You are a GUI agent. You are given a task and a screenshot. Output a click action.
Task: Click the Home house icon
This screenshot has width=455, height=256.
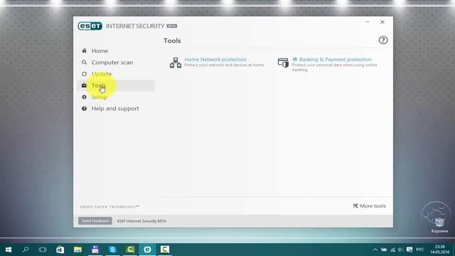(x=84, y=50)
